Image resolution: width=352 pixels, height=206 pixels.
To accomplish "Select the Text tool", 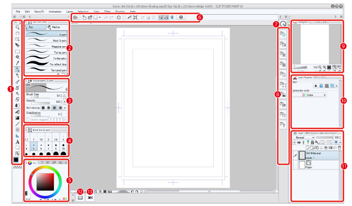I will [17, 142].
